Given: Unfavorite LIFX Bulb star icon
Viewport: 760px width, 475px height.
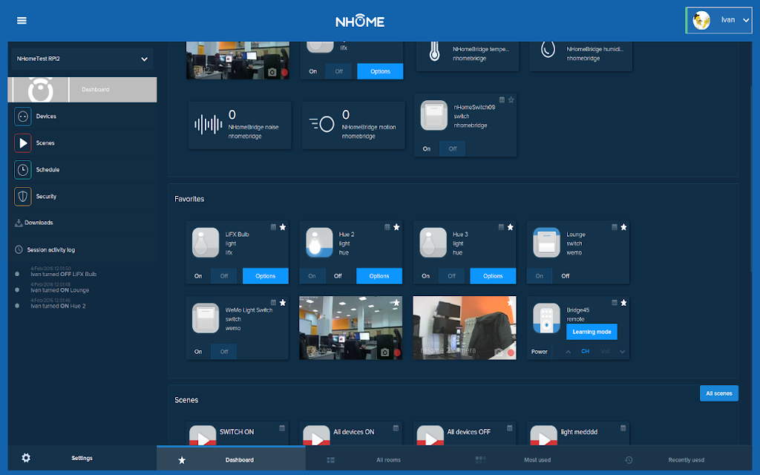Looking at the screenshot, I should pyautogui.click(x=283, y=227).
